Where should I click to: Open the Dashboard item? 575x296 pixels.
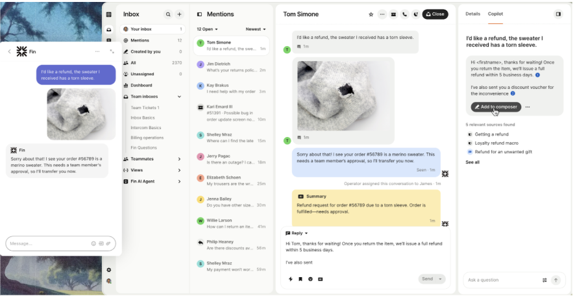coord(153,86)
